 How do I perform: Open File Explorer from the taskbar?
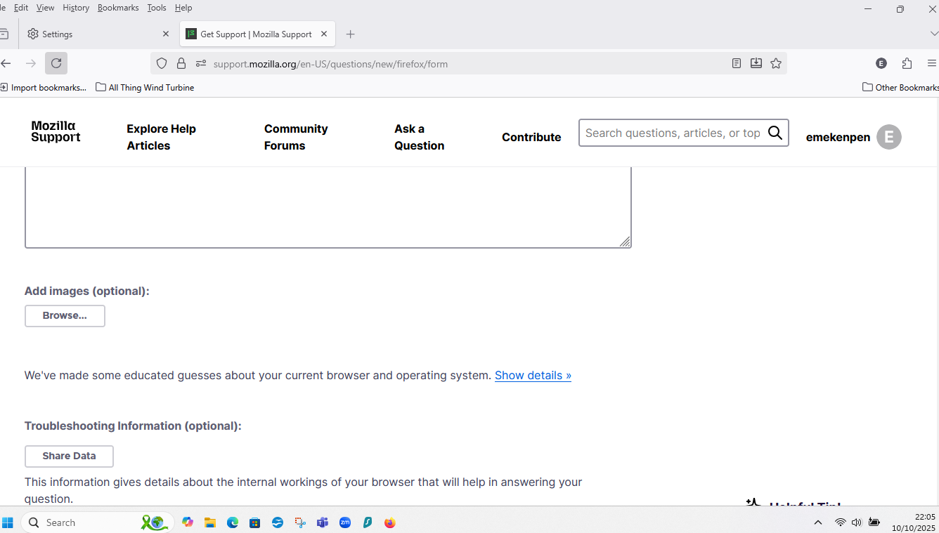click(210, 522)
